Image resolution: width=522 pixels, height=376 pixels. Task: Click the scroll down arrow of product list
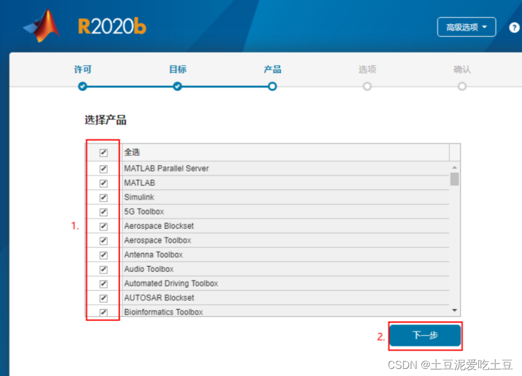coord(455,310)
